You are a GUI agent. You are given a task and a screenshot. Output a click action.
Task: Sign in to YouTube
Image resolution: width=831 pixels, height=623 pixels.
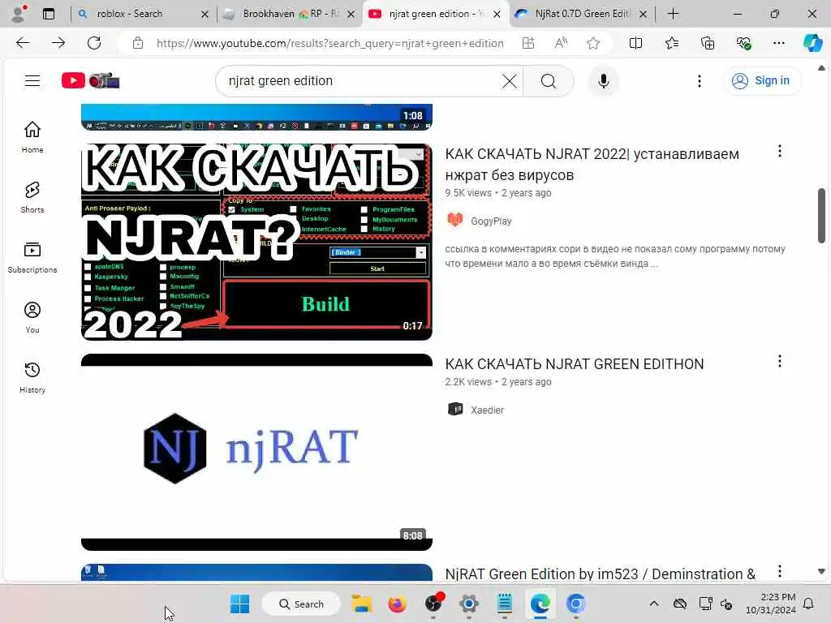click(x=760, y=80)
